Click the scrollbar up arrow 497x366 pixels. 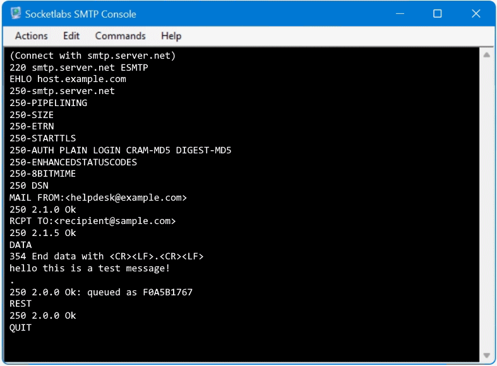(486, 55)
